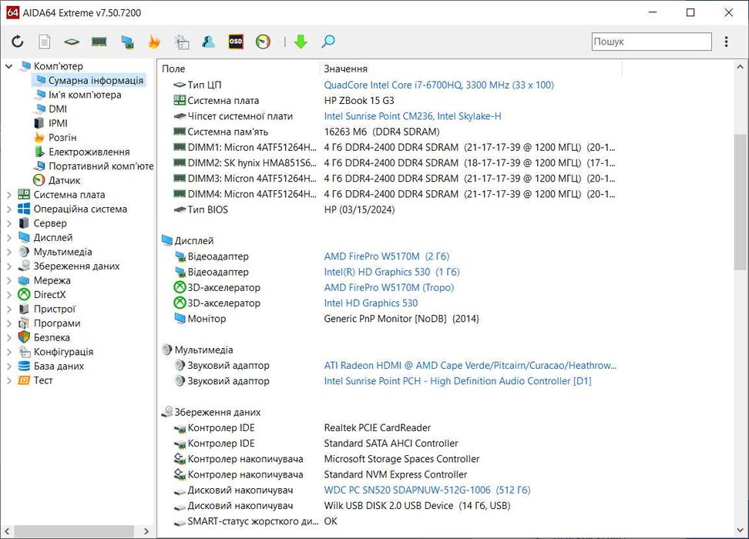This screenshot has height=539, width=749.
Task: Open the OSD panel icon
Action: [x=236, y=42]
